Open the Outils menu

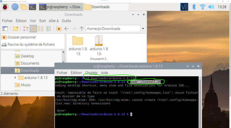(x=66, y=21)
